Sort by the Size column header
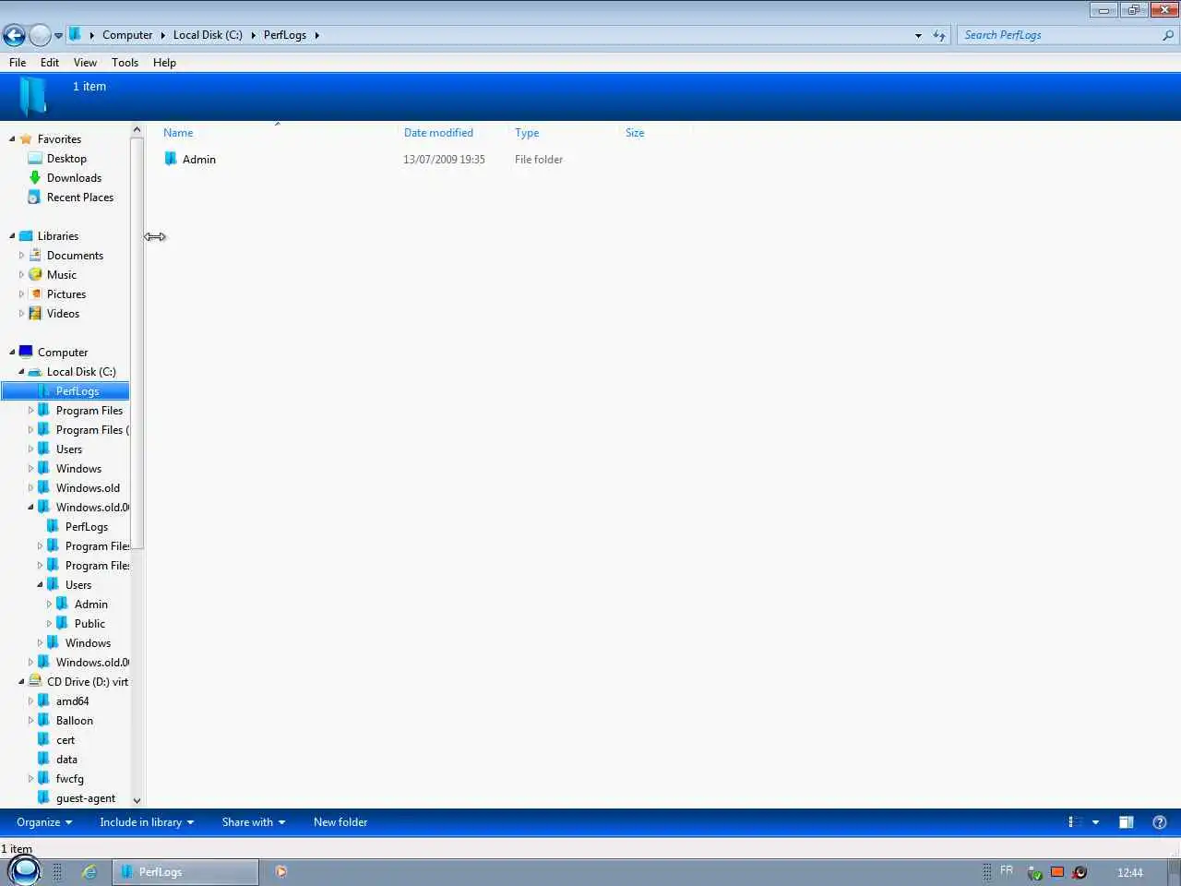 click(x=635, y=133)
